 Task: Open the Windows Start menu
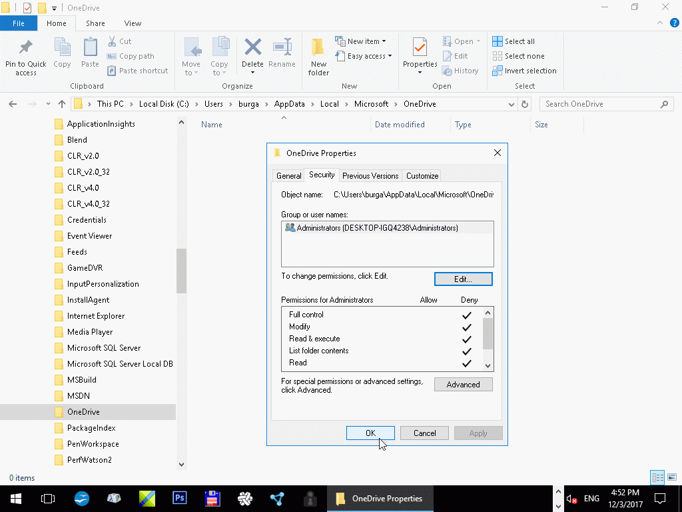click(x=16, y=499)
